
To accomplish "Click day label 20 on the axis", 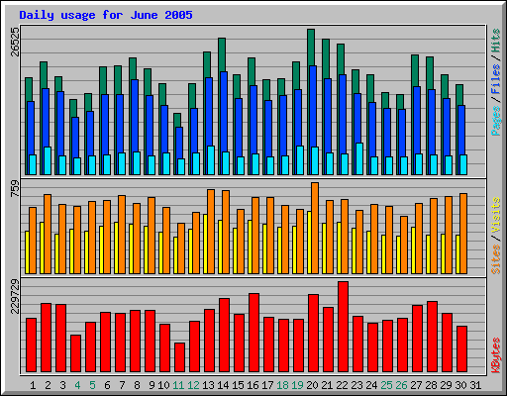I will [312, 385].
